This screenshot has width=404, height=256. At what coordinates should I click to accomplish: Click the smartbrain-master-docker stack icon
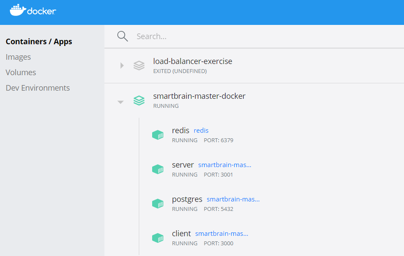(139, 101)
